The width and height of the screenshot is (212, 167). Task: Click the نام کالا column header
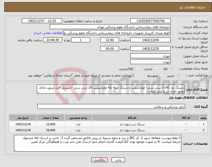pyautogui.click(x=132, y=118)
